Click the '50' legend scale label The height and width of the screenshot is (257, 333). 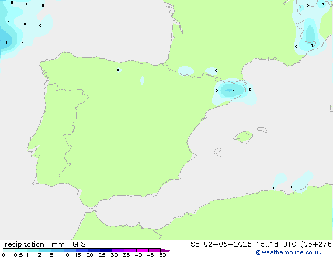(162, 255)
